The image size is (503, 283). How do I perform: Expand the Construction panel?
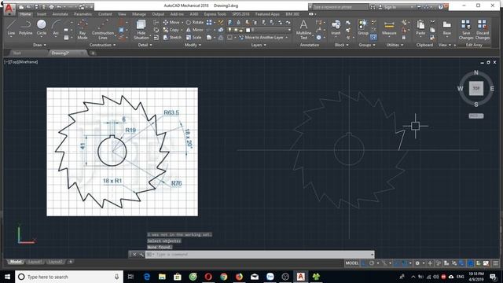[x=103, y=45]
